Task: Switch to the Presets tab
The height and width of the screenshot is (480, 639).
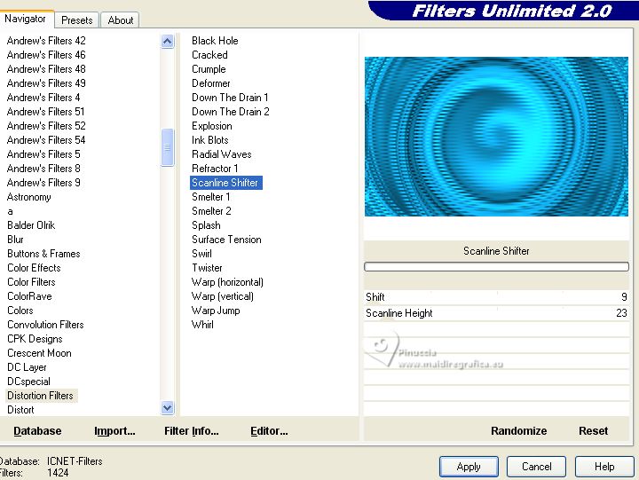Action: (x=77, y=20)
